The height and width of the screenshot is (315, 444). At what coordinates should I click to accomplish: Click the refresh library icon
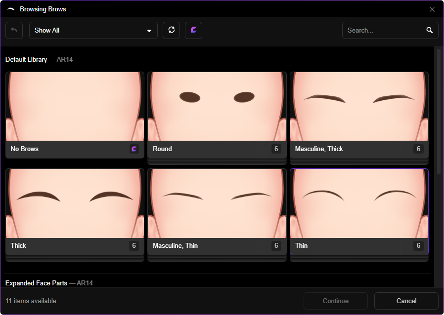click(x=171, y=30)
